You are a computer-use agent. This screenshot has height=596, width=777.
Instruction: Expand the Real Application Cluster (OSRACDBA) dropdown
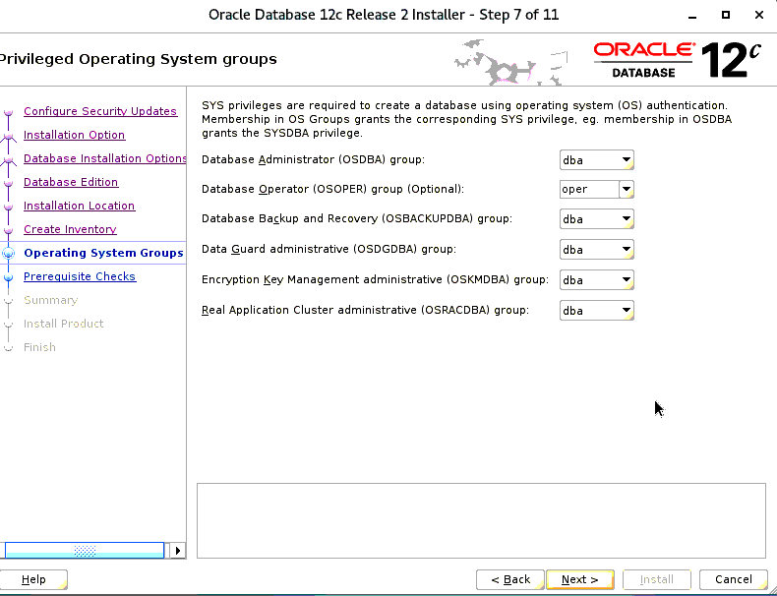(626, 311)
